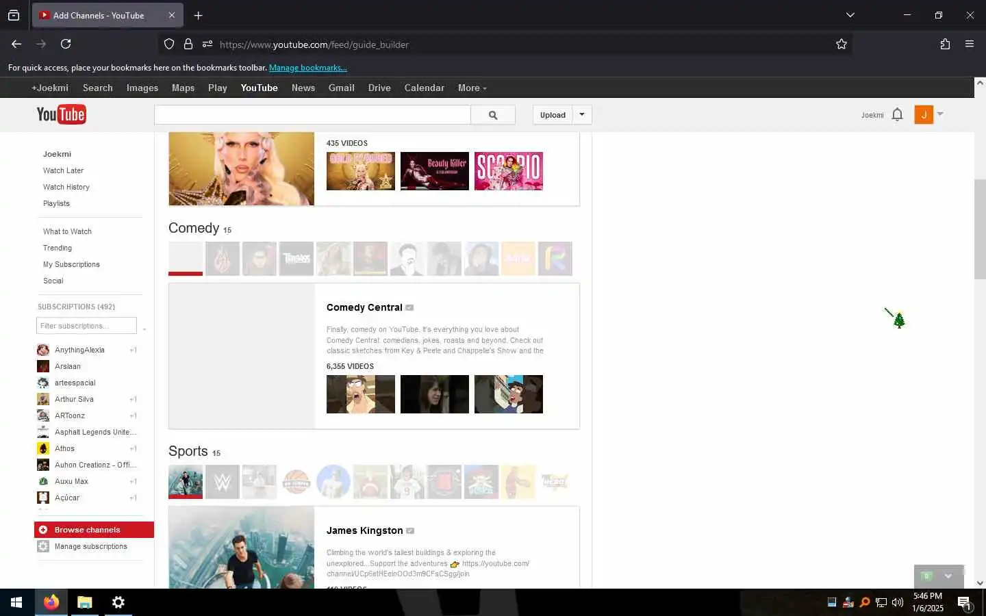Open Windows Start button
986x616 pixels.
[16, 602]
